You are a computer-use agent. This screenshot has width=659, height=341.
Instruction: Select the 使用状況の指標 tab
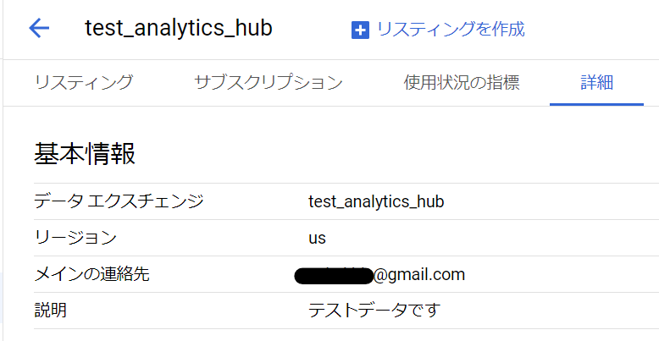coord(462,82)
